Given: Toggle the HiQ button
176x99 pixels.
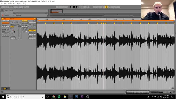Looking at the screenshot, I should click(12, 27).
